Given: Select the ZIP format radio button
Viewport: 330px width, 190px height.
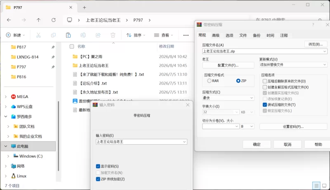Looking at the screenshot, I should 238,81.
